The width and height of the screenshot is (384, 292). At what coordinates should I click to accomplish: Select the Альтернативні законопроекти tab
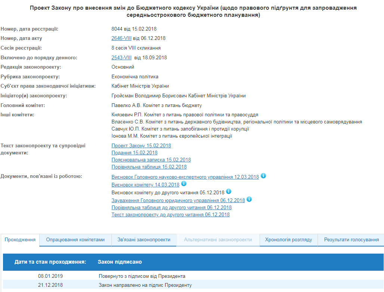tap(218, 240)
